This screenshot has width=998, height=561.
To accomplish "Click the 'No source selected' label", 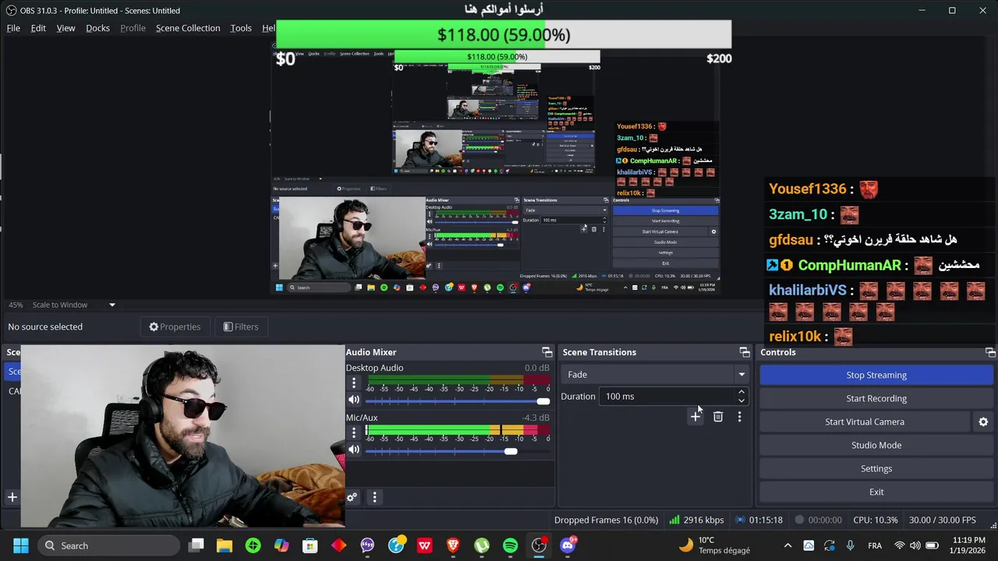I will tap(45, 326).
